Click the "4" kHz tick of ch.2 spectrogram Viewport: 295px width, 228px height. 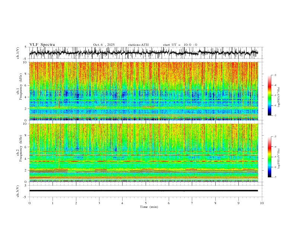26,159
